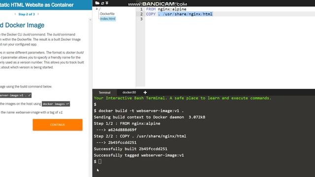
Task: Click the orange CONTINUE button
Action: 58,124
